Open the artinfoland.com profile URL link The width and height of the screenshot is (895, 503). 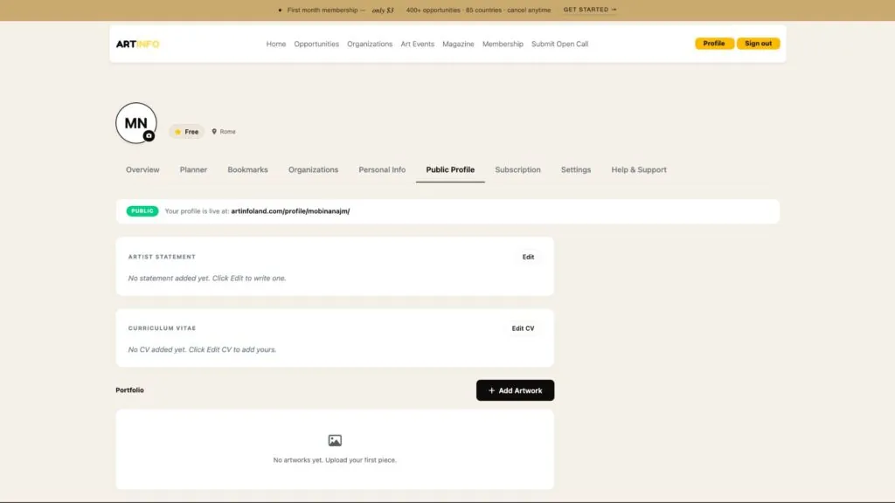(290, 211)
